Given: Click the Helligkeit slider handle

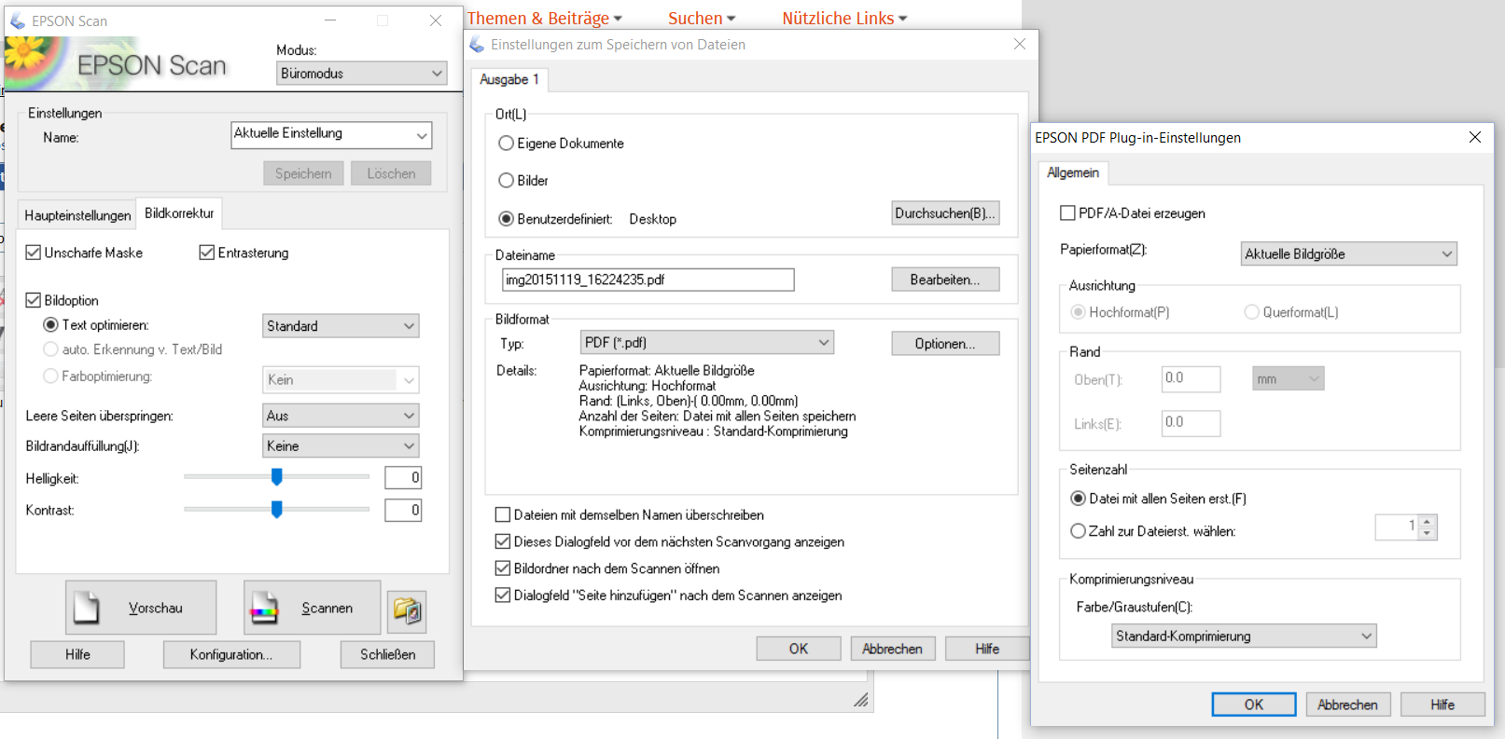Looking at the screenshot, I should (x=277, y=477).
